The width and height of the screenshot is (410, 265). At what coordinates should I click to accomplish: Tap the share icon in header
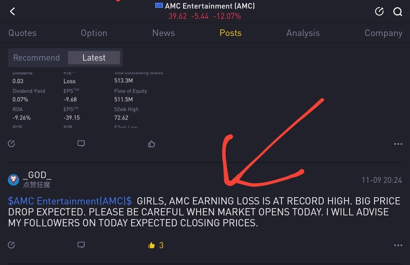tap(379, 12)
